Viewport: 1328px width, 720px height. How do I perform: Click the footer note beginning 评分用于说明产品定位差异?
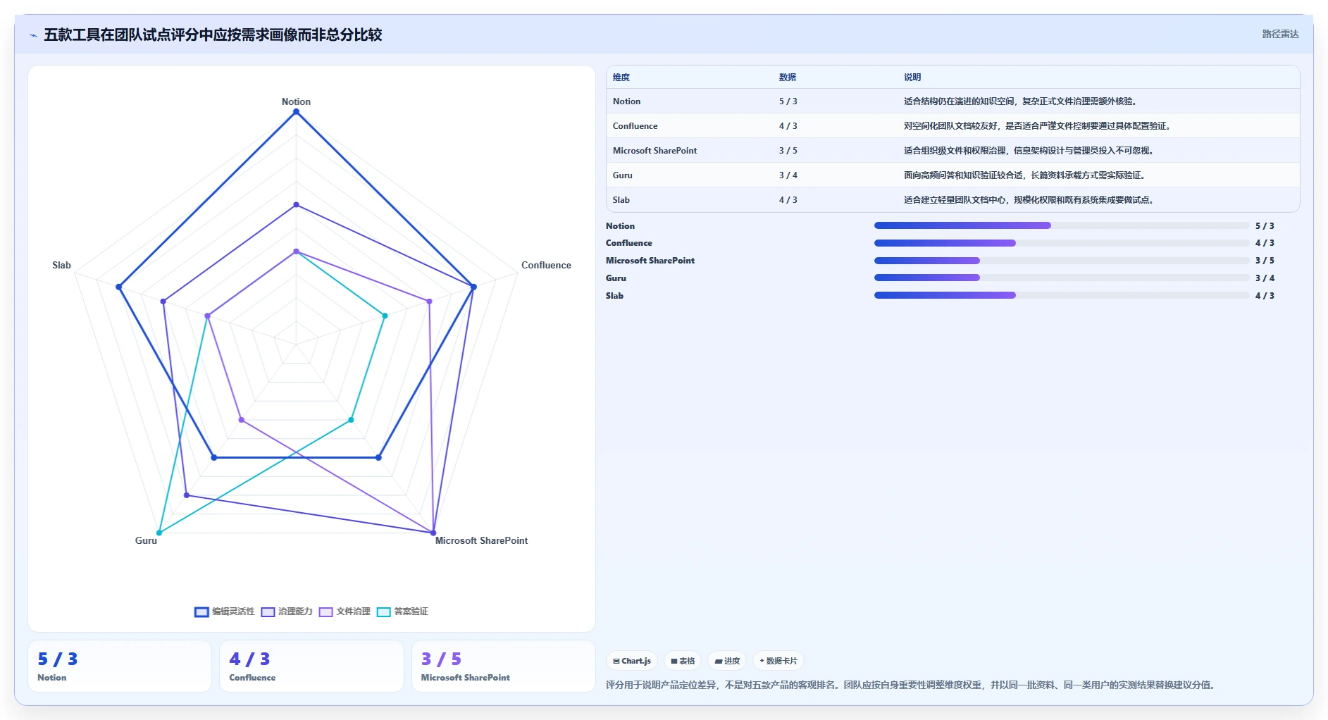pos(910,685)
